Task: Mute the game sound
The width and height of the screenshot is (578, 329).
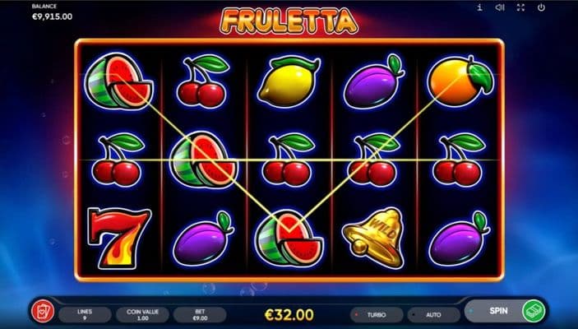Action: [500, 7]
